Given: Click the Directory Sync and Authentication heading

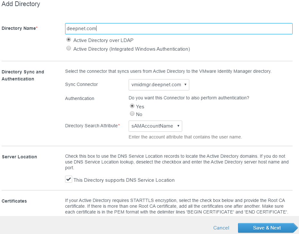Looking at the screenshot, I should (x=23, y=75).
